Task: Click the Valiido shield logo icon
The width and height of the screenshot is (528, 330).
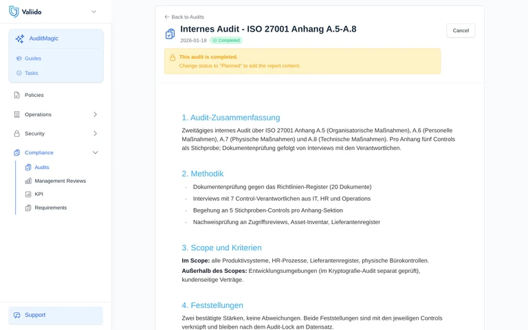Action: (x=14, y=12)
